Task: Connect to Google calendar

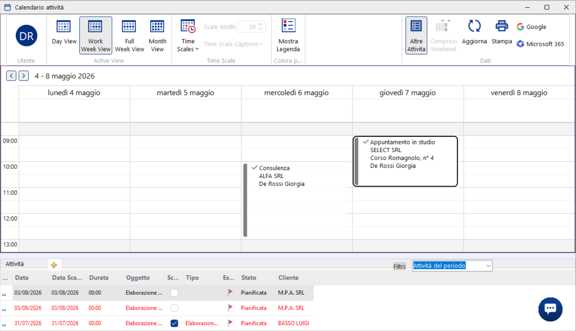Action: (532, 27)
